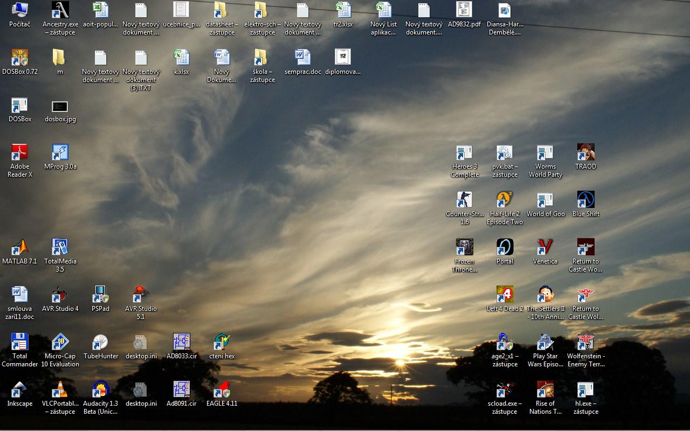The height and width of the screenshot is (431, 690).
Task: Click the ucebnice_p document icon
Action: point(181,10)
